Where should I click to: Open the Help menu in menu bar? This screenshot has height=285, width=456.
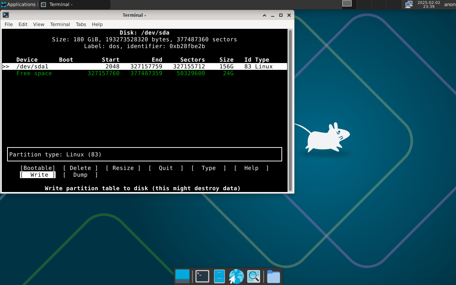click(x=97, y=24)
